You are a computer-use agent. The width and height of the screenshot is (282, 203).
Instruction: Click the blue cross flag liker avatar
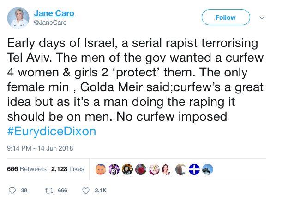tap(194, 169)
